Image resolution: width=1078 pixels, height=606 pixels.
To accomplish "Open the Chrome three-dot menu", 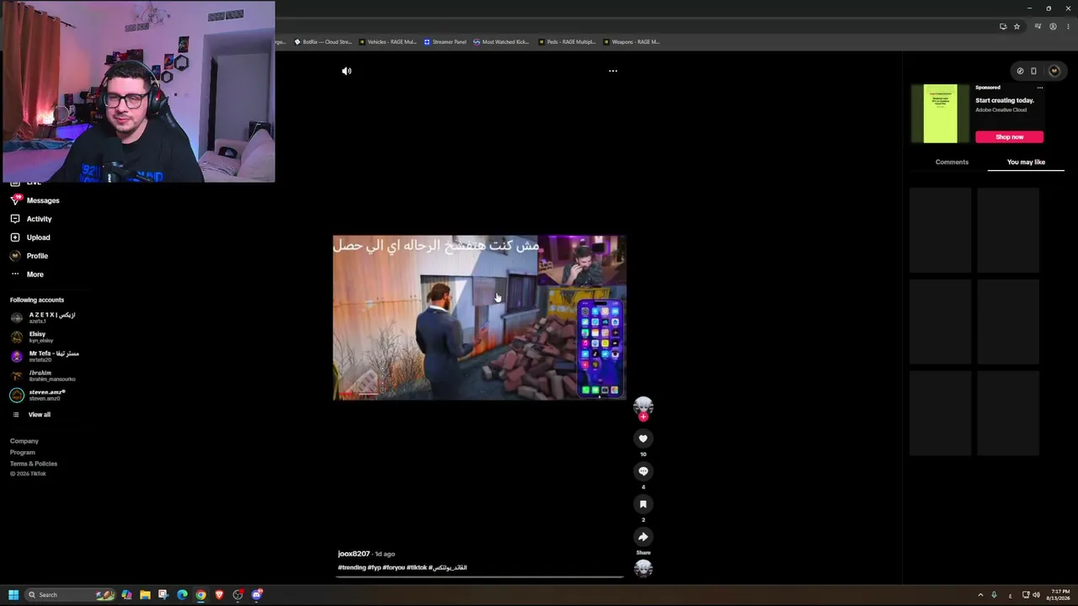I will [1068, 26].
